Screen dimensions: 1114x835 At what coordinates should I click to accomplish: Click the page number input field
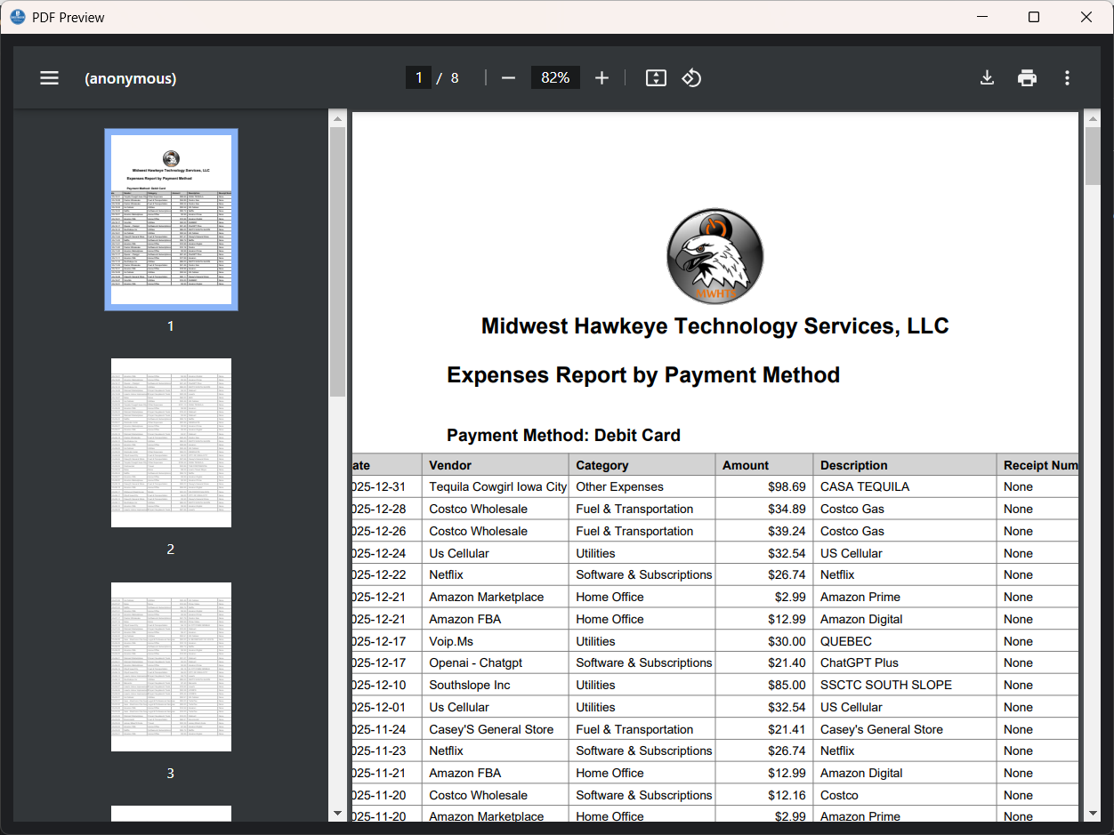(418, 77)
